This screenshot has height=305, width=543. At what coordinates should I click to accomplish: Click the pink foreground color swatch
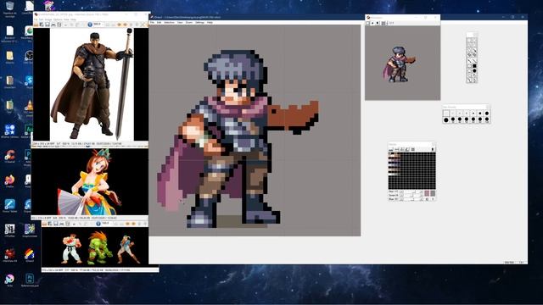coord(427,193)
